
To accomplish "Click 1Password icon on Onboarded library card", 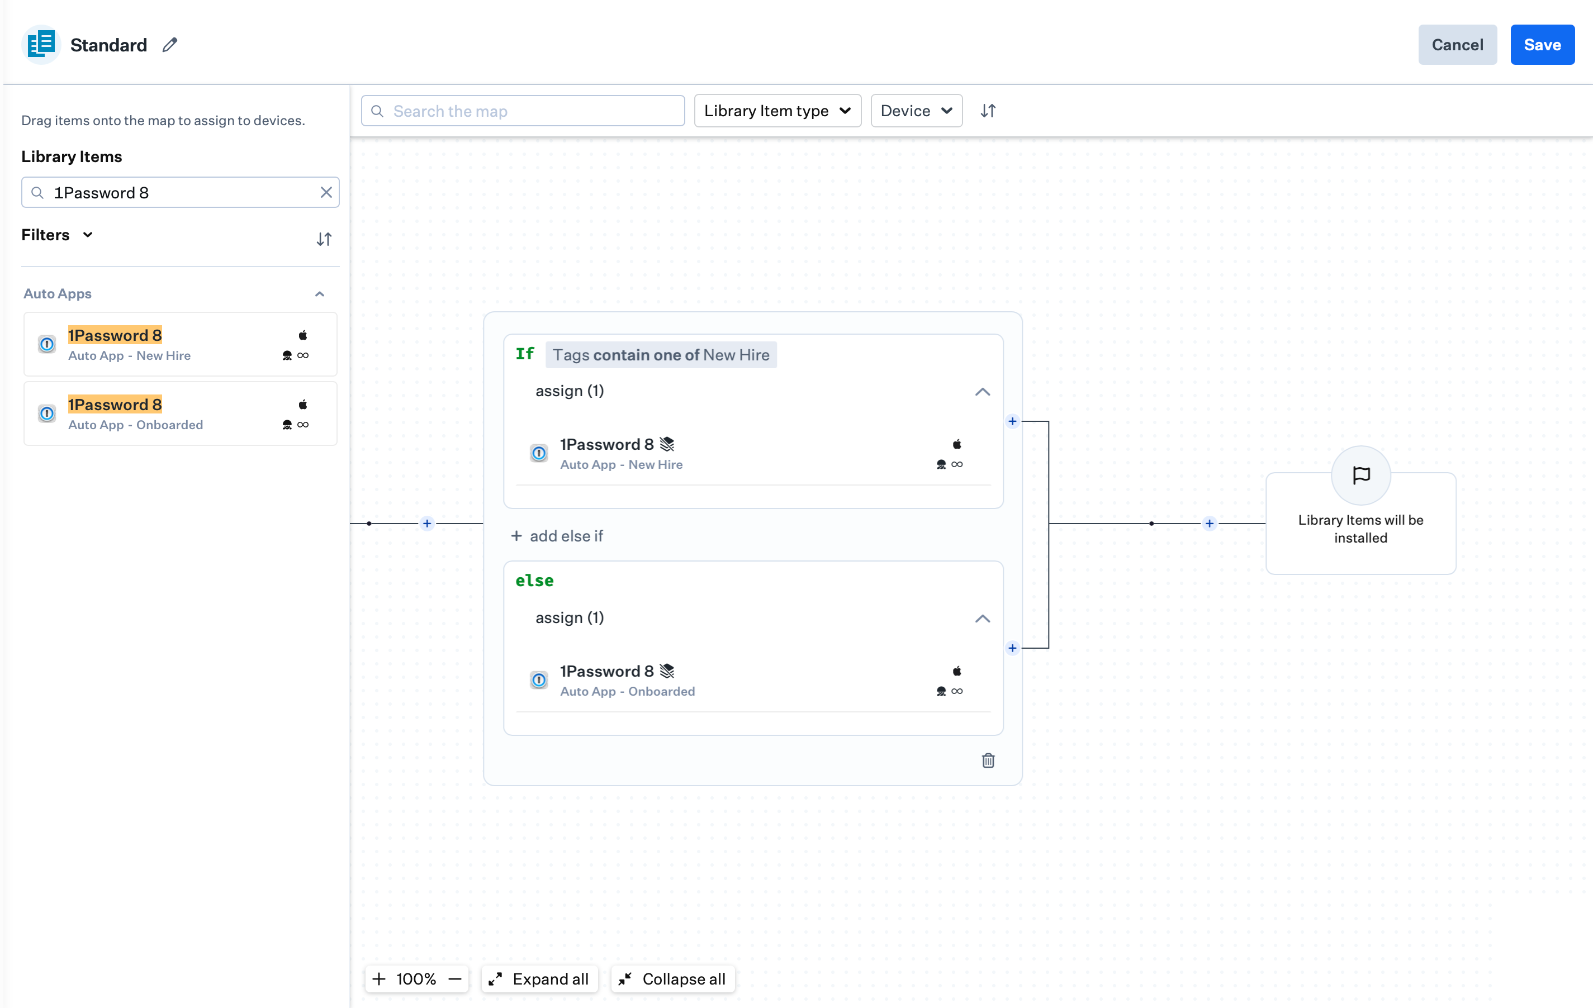I will (47, 413).
